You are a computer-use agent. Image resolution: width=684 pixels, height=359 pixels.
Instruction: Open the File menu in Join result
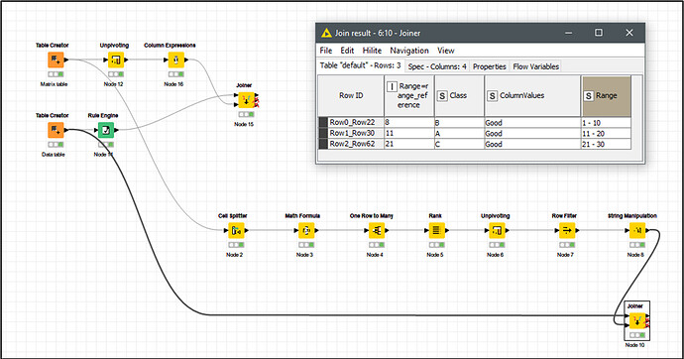pyautogui.click(x=326, y=51)
